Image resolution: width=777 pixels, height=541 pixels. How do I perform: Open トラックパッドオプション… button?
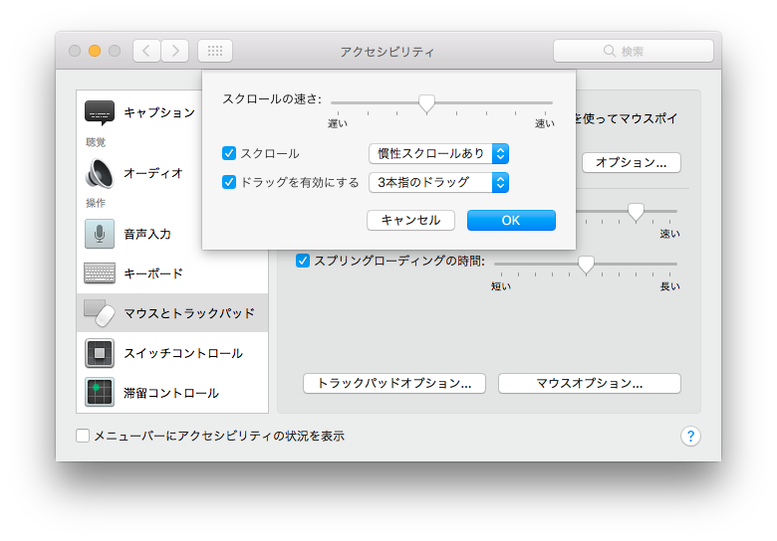pos(393,383)
